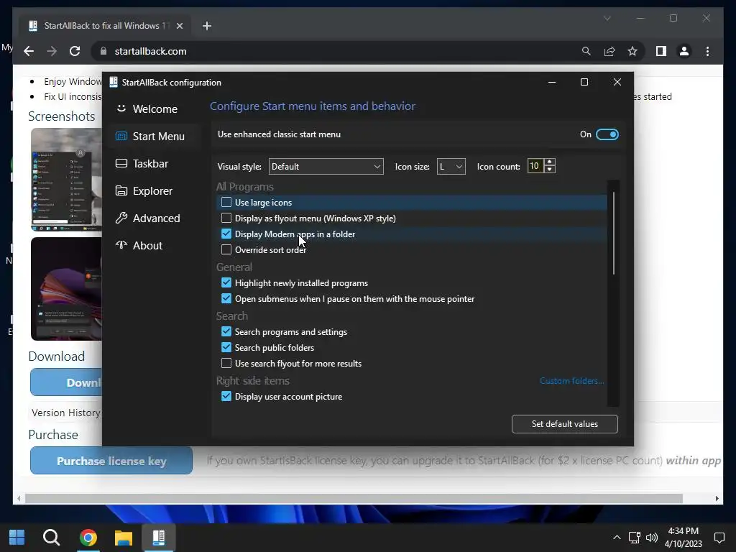
Task: Click the search magnifier icon in address bar
Action: pyautogui.click(x=586, y=51)
